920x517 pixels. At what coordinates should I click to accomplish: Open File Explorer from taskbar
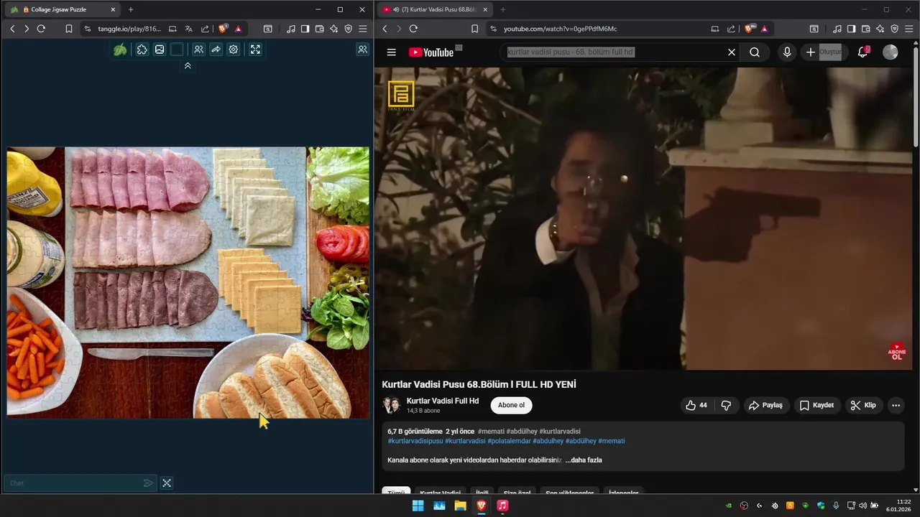(x=460, y=506)
